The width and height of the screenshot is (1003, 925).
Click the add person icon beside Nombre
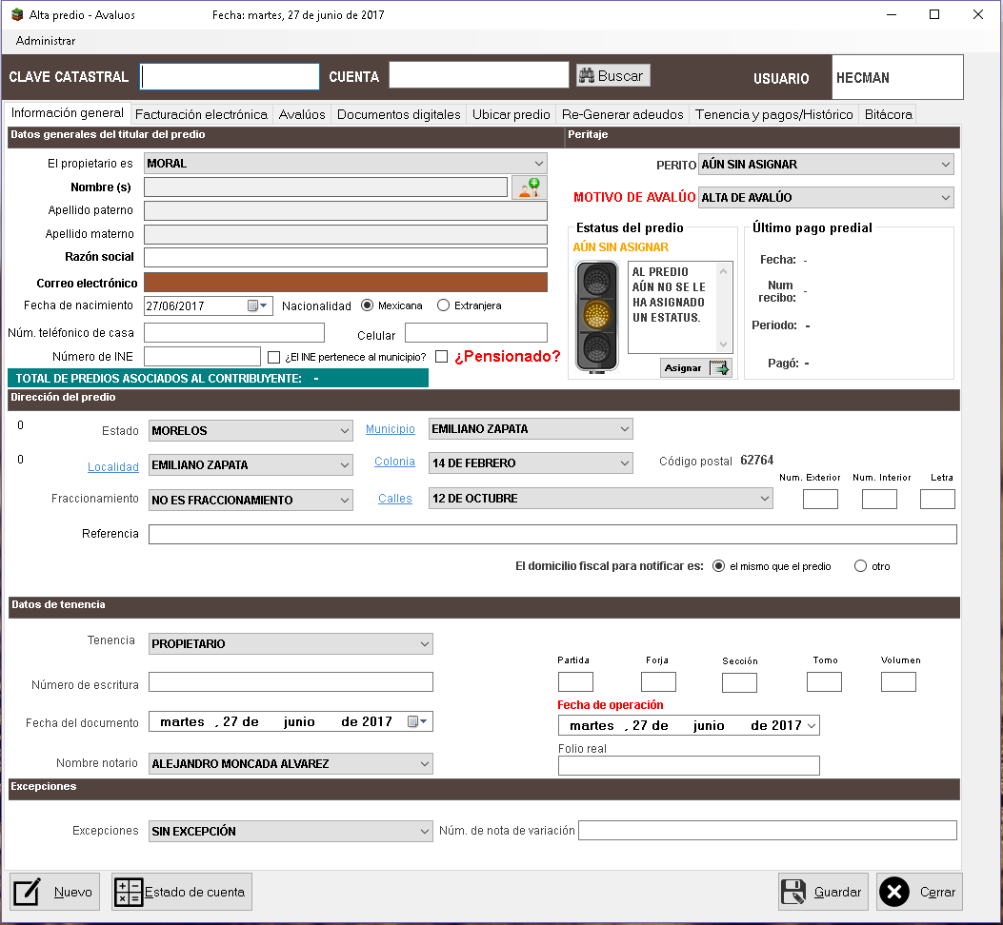coord(529,187)
